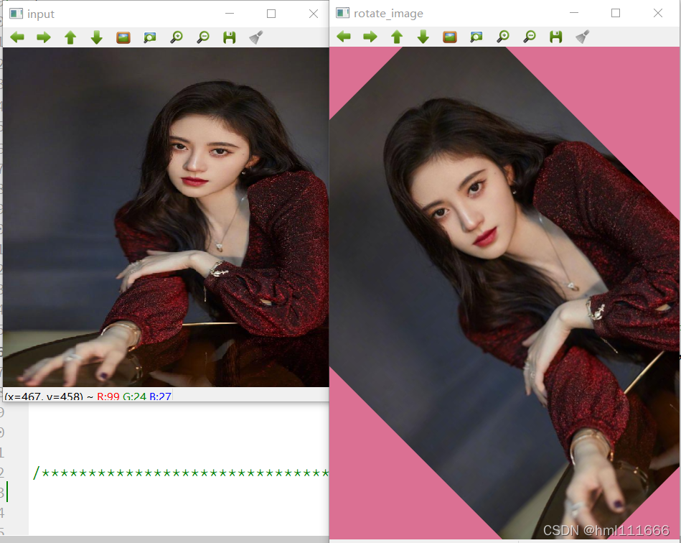Click the input window title icon
This screenshot has width=681, height=543.
(16, 14)
